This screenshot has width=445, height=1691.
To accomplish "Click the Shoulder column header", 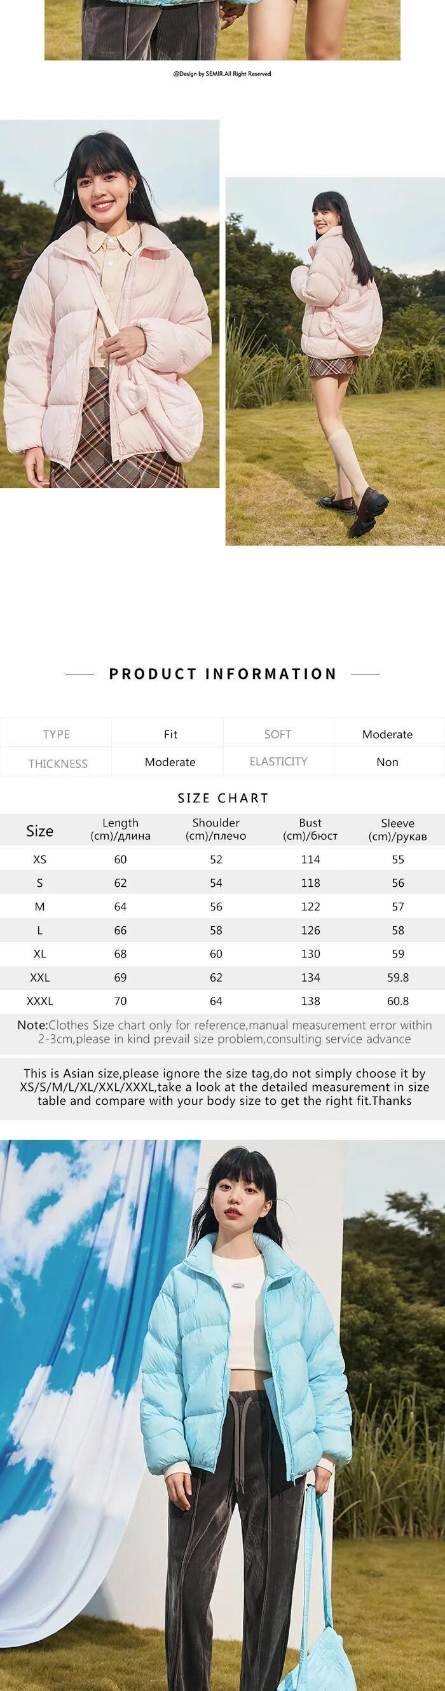I will [216, 830].
